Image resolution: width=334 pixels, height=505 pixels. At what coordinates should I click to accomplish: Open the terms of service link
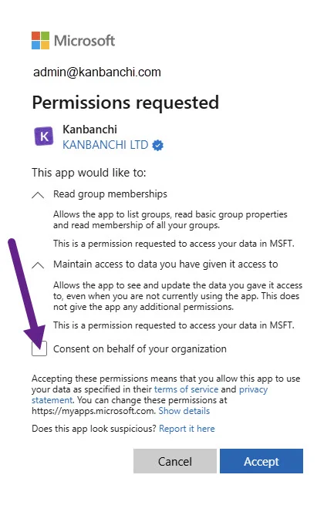pos(186,389)
